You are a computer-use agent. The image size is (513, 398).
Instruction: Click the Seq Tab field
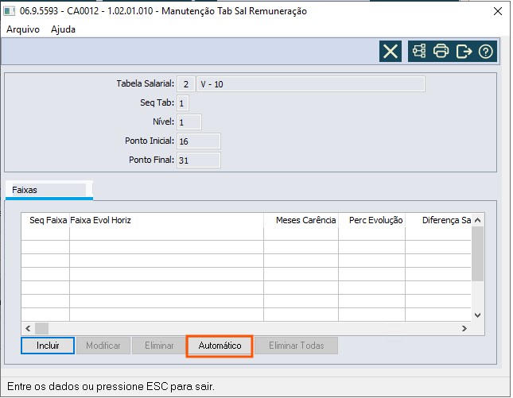point(183,103)
